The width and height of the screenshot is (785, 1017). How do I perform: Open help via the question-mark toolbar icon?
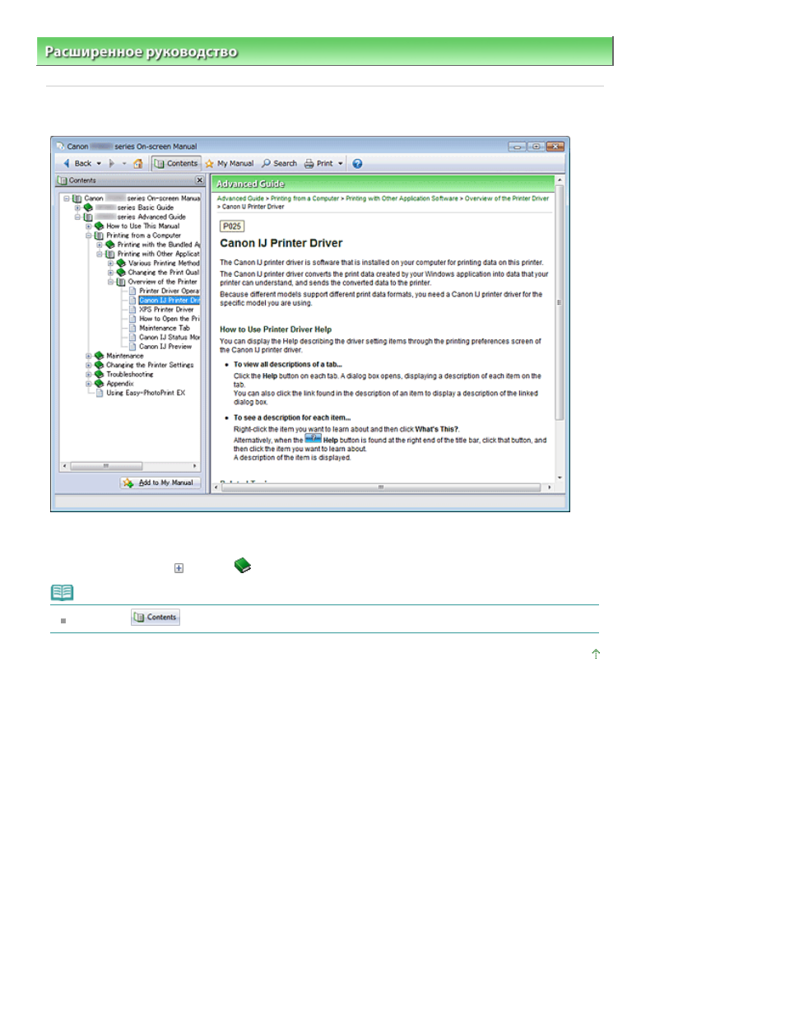click(357, 163)
